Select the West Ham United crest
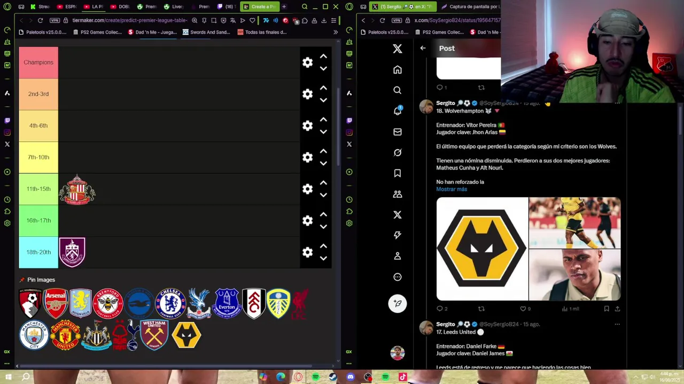Screen dimensions: 684x384 click(154, 335)
